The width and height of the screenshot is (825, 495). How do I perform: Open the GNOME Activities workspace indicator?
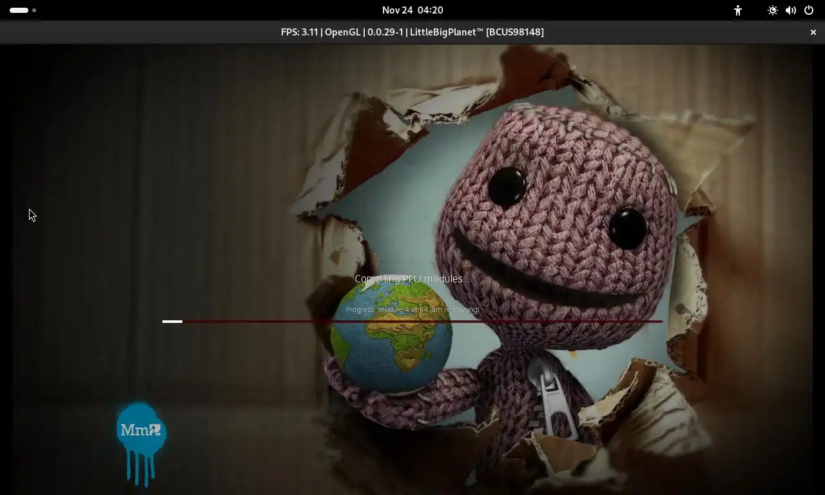click(x=23, y=10)
